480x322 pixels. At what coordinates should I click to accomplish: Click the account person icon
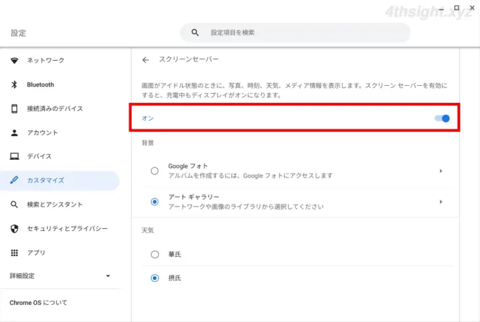[x=14, y=133]
